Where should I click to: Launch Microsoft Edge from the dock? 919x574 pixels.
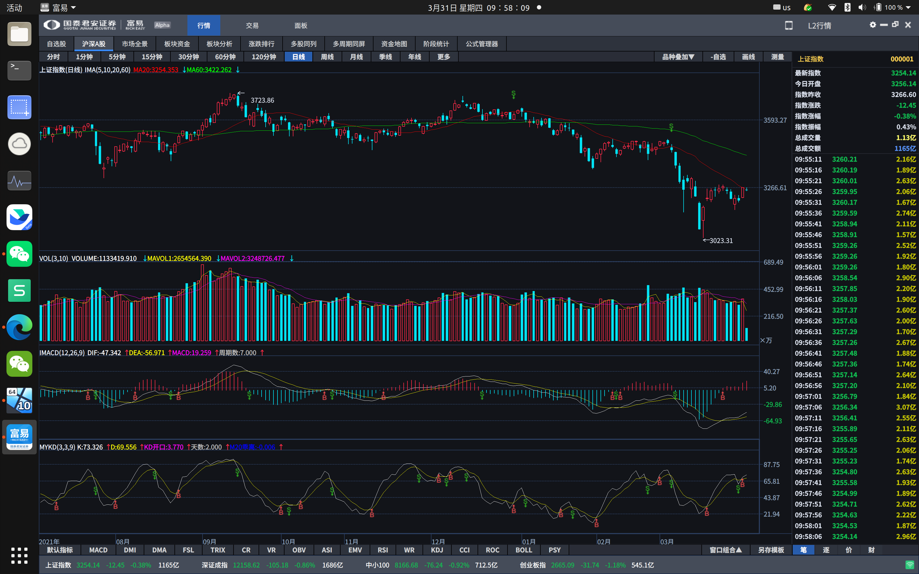19,327
